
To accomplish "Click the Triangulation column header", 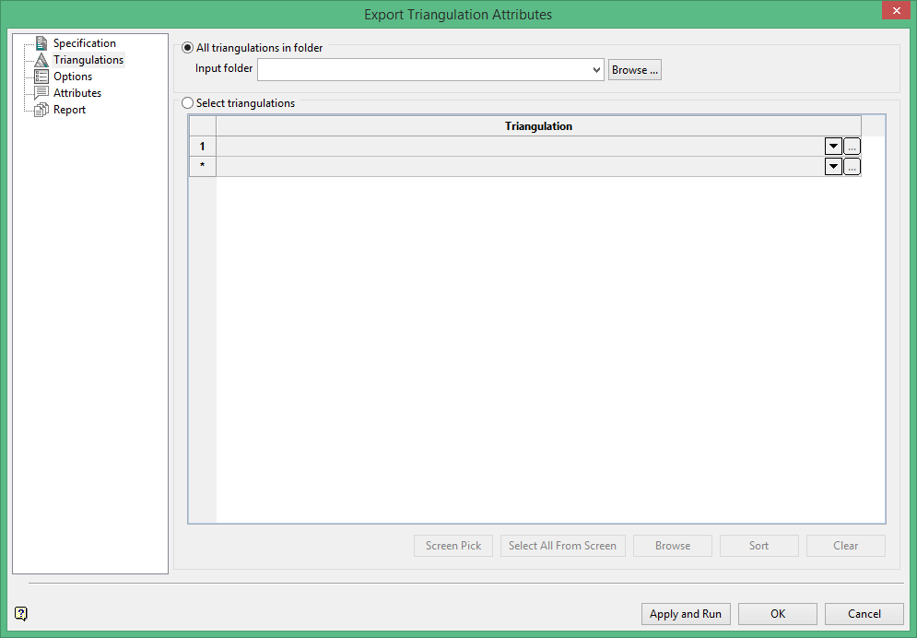I will [x=538, y=126].
